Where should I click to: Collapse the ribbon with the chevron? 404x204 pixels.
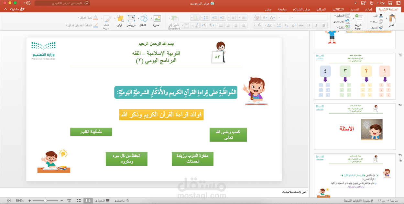tap(5, 9)
